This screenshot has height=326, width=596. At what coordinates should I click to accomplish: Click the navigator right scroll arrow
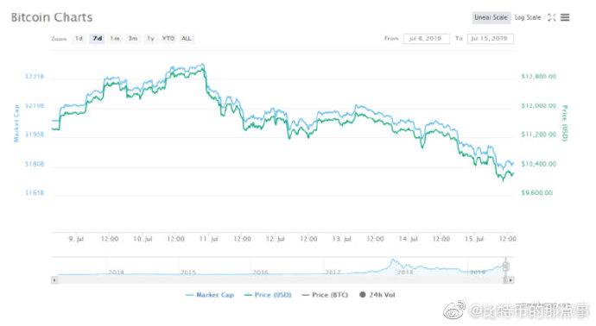point(510,280)
